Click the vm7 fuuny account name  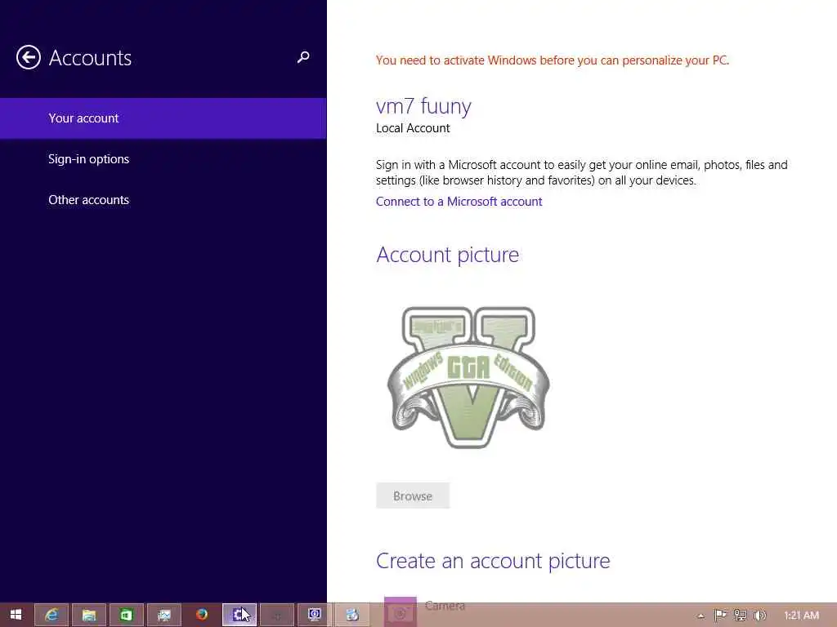(x=423, y=105)
